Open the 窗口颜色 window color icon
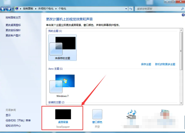Screen dimensions: 185x133 click(x=97, y=114)
